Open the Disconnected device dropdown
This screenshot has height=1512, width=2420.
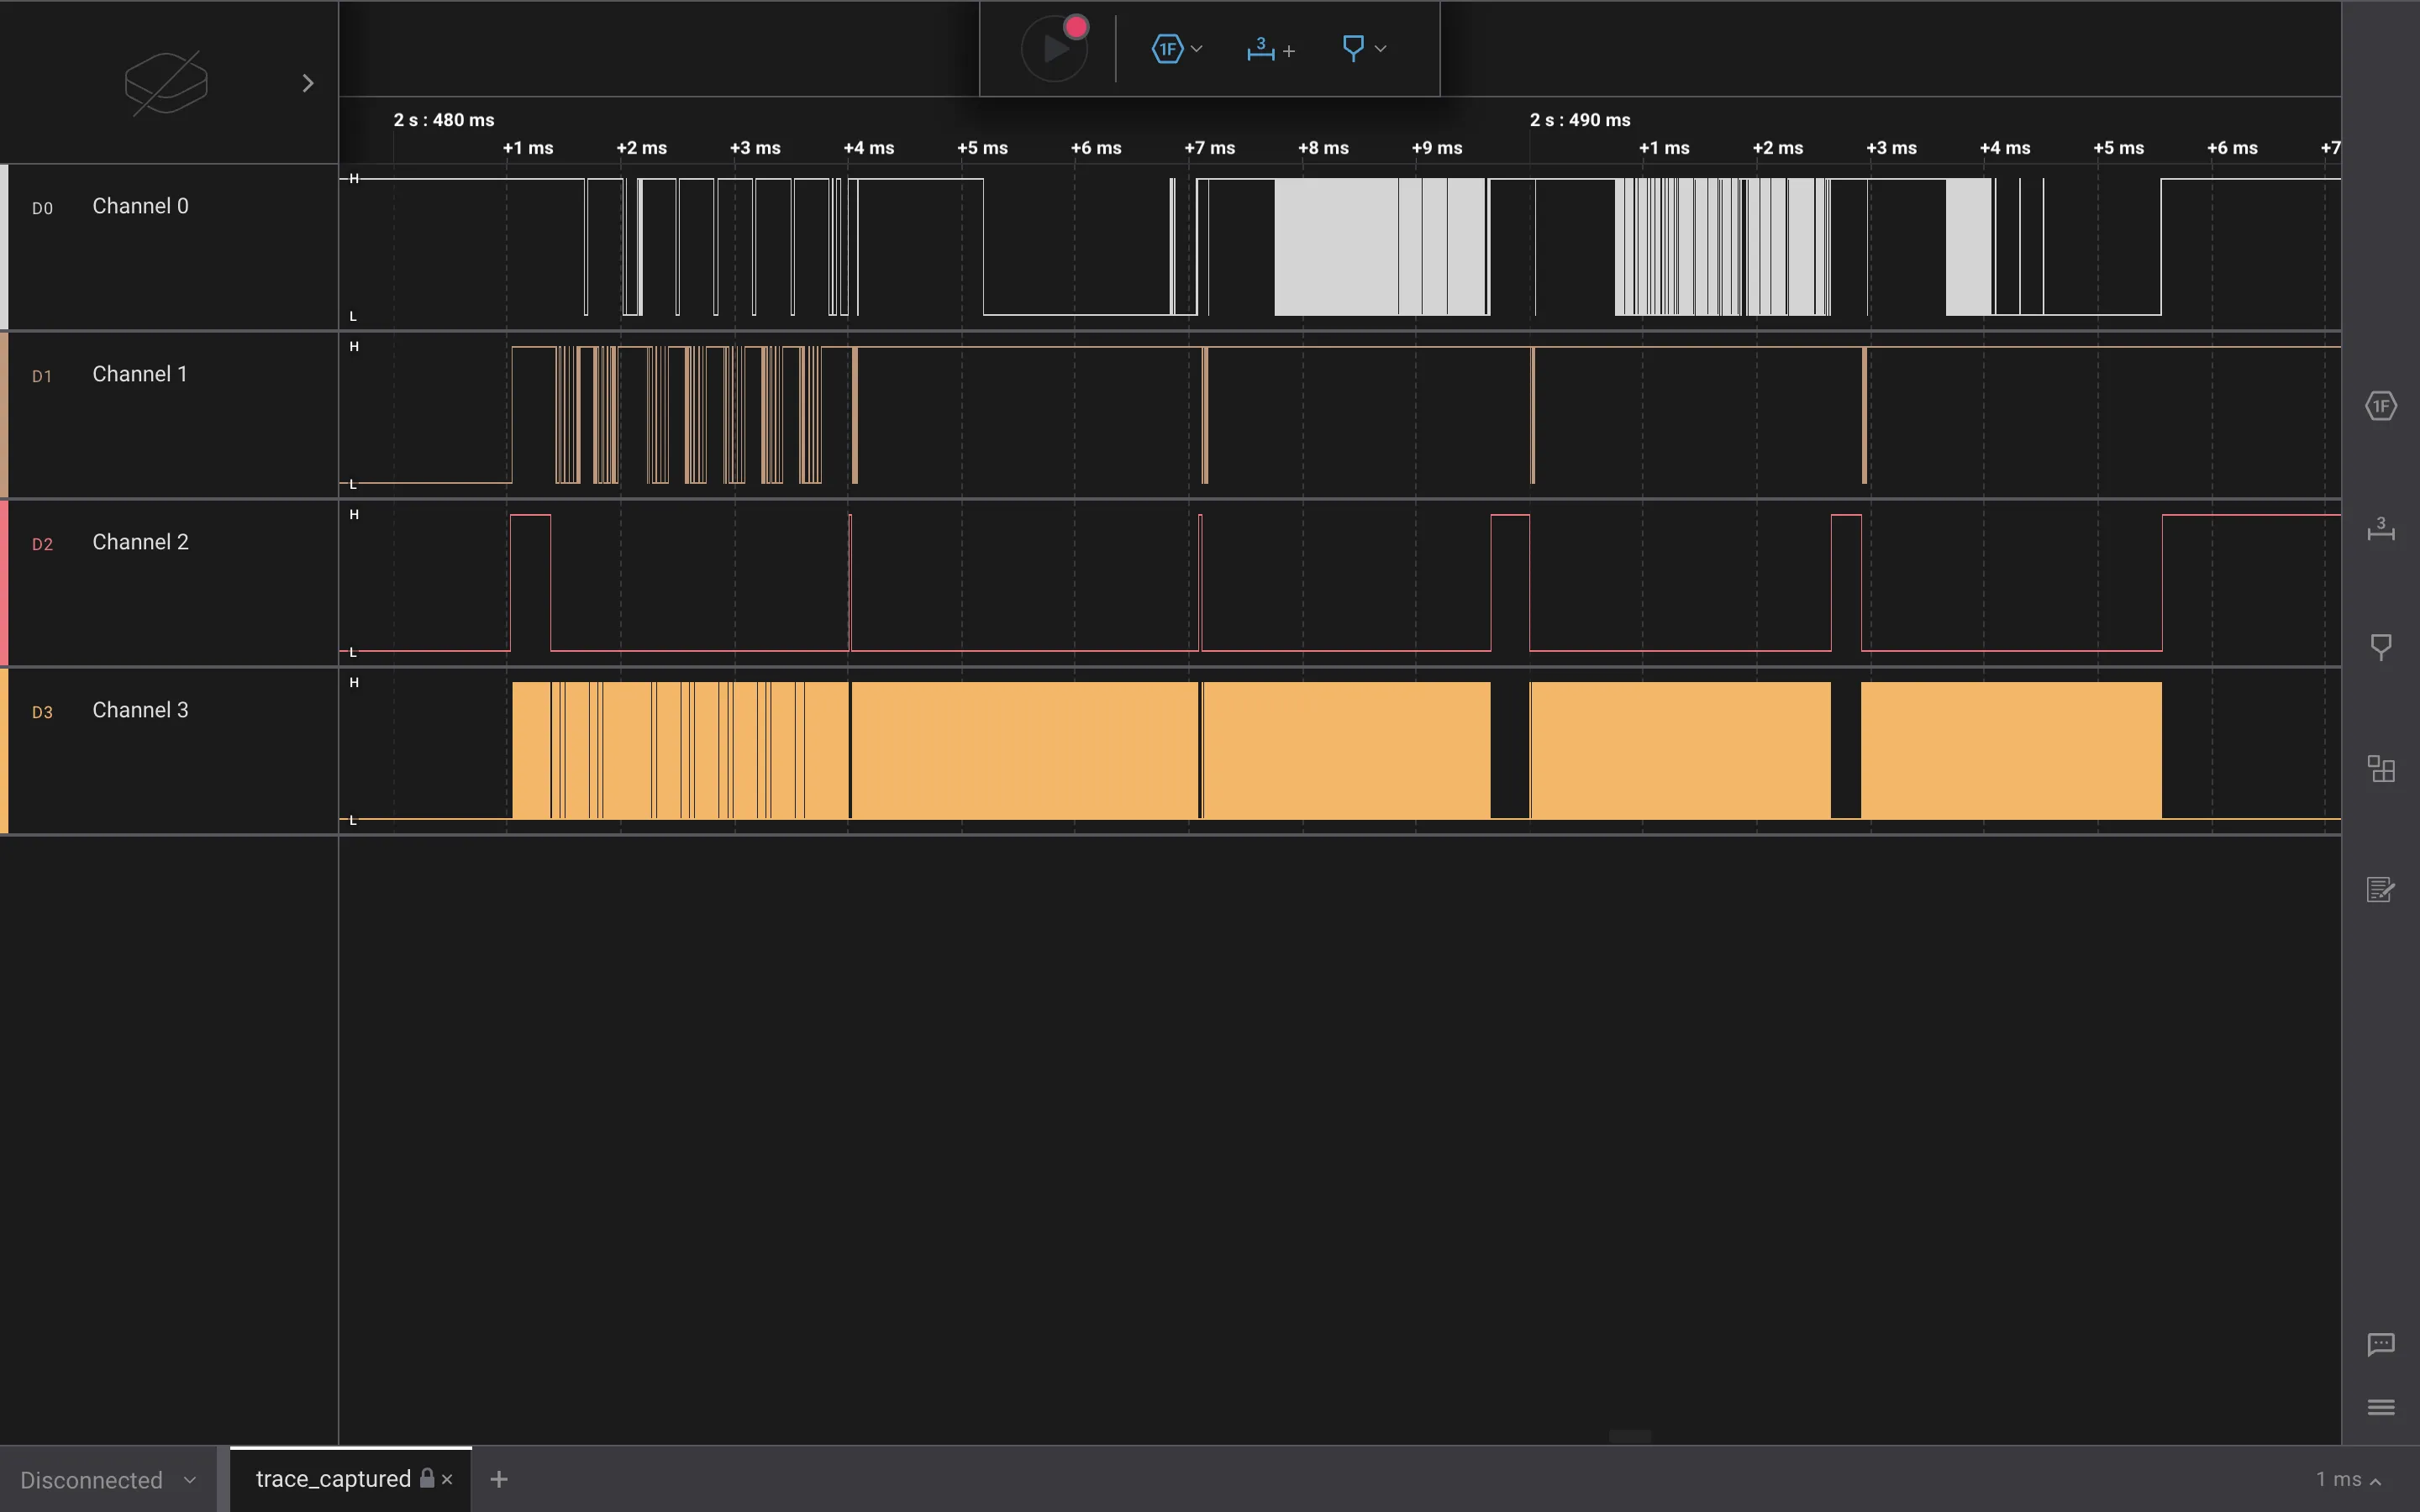click(x=108, y=1479)
